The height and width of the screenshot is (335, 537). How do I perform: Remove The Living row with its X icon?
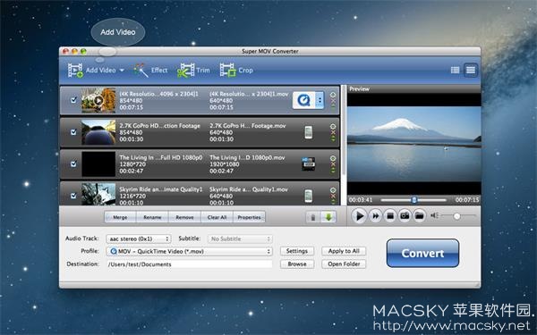(x=333, y=164)
